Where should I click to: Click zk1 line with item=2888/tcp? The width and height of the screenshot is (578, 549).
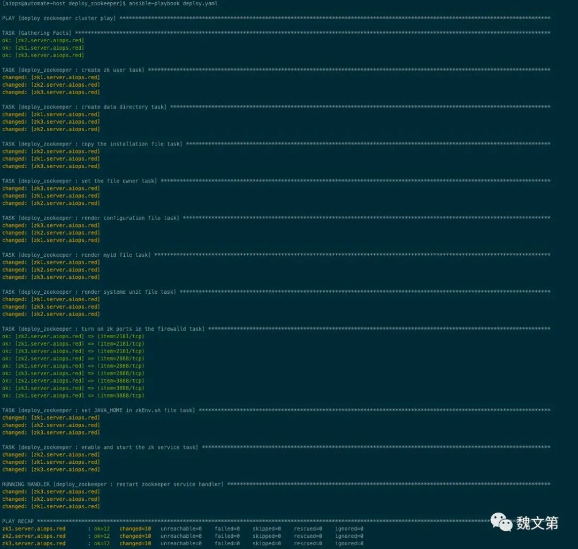[x=73, y=366]
